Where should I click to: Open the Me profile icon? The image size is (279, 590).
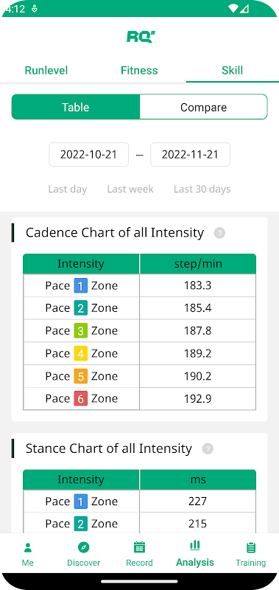(27, 547)
